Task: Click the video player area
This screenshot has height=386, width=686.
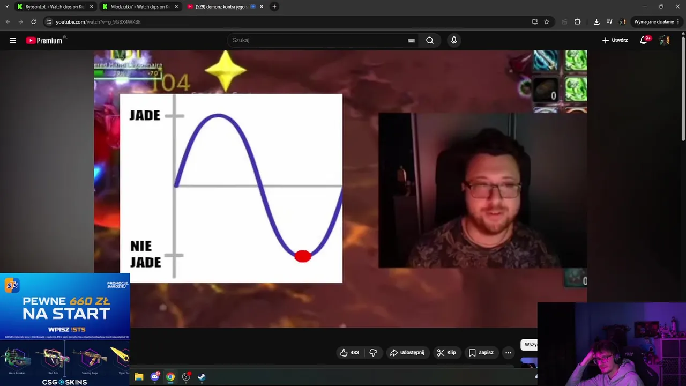Action: point(340,189)
